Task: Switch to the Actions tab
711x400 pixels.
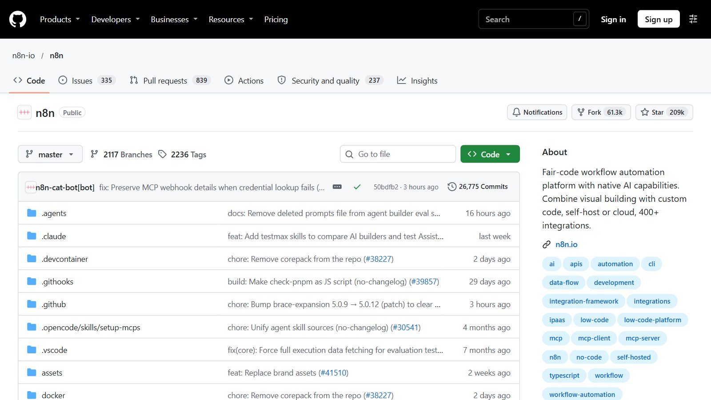Action: pyautogui.click(x=244, y=80)
